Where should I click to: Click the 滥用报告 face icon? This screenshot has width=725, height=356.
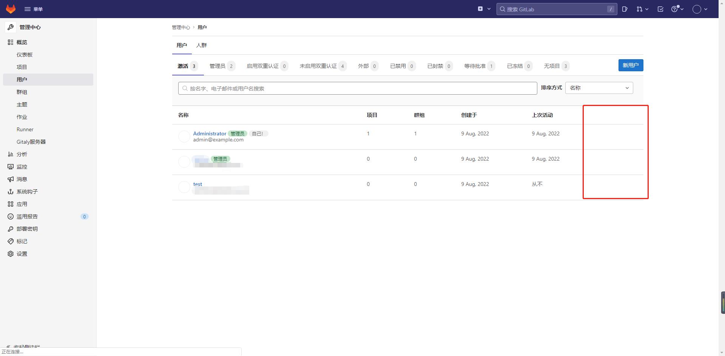[x=11, y=216]
